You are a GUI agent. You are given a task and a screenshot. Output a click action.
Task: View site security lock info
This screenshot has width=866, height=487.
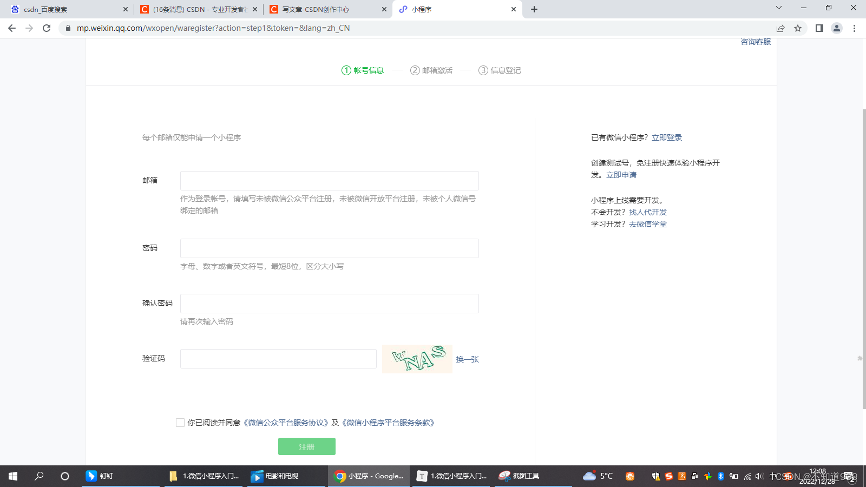(x=68, y=28)
